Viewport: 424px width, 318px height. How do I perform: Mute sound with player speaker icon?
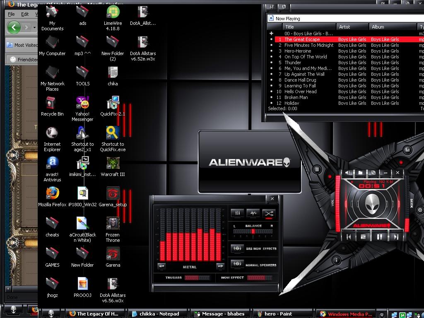coord(348,173)
